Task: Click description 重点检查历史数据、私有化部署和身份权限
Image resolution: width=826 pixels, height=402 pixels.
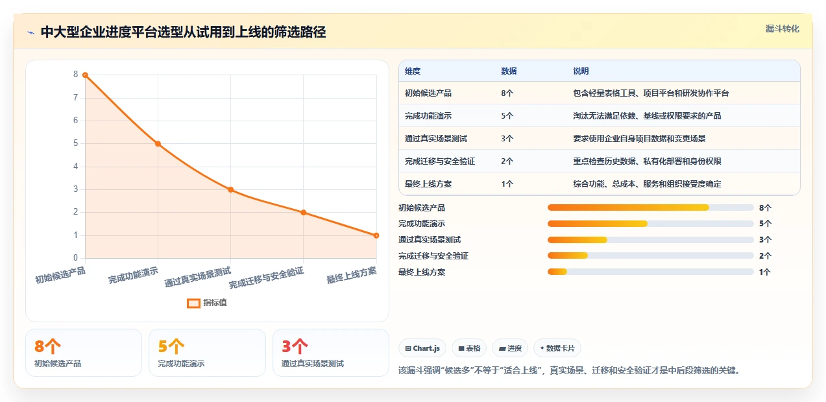Action: (x=647, y=161)
